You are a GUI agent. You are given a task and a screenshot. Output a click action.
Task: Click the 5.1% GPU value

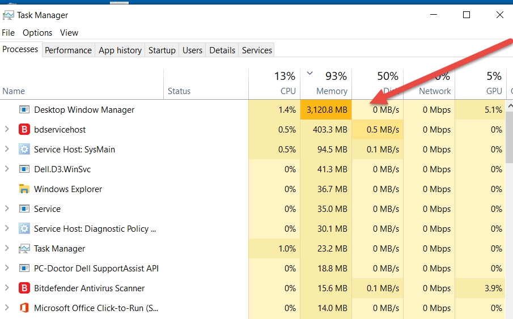(493, 109)
